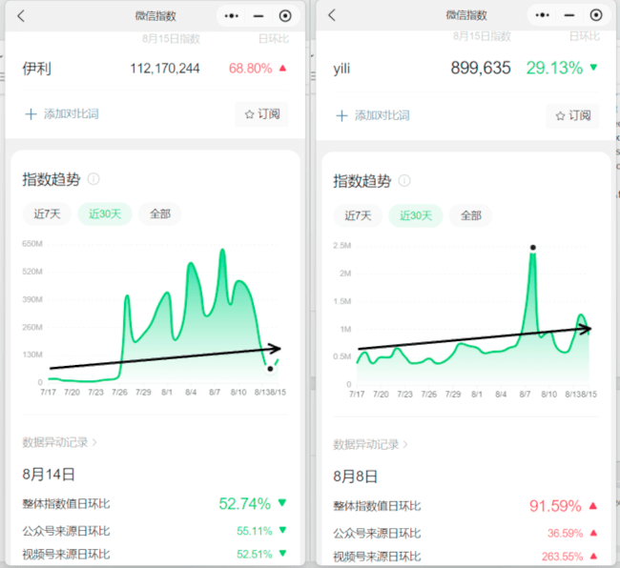Add comparison word in 伊利 panel
The image size is (620, 568).
pyautogui.click(x=72, y=114)
